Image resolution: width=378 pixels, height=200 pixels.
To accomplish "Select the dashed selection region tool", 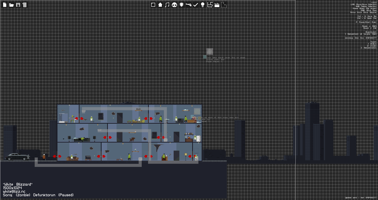I will (x=224, y=5).
